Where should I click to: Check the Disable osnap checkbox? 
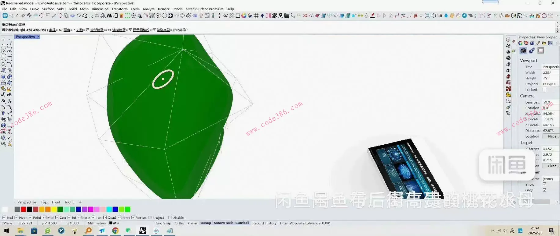coord(170,218)
